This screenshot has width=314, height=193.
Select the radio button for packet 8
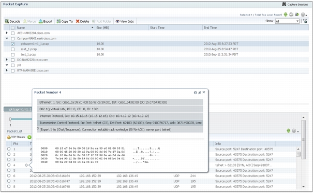pyautogui.click(x=9, y=186)
